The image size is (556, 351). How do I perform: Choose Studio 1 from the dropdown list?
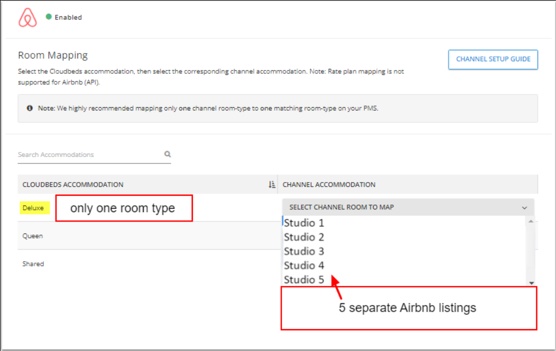point(304,223)
